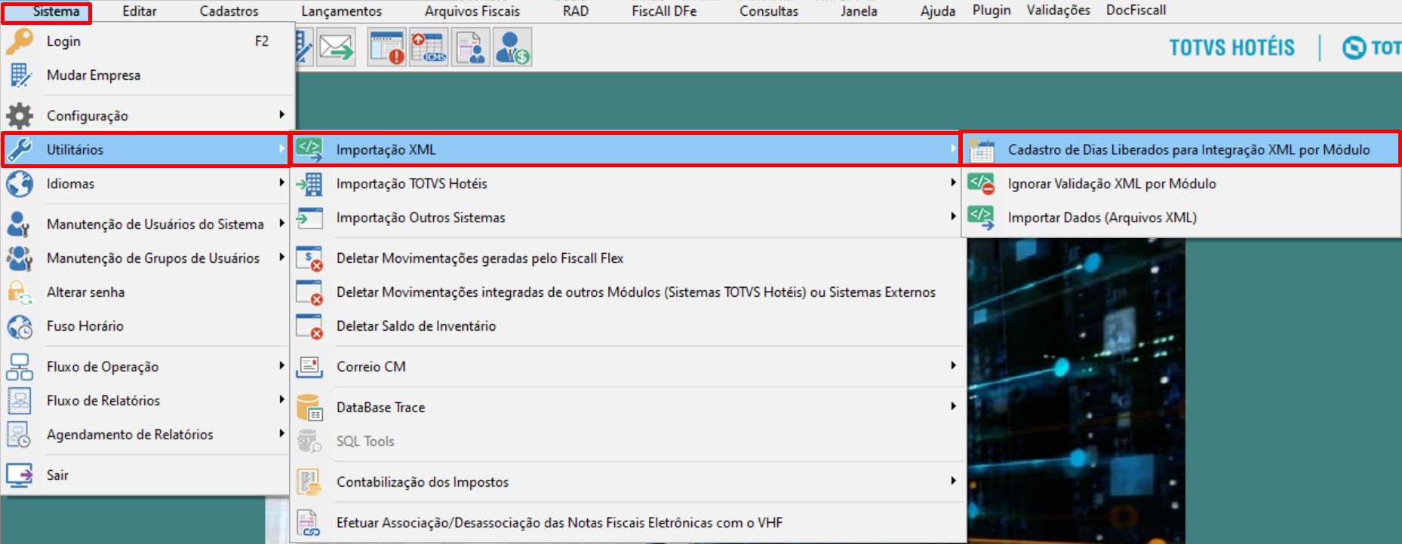Open the Validações menu

click(x=1058, y=11)
